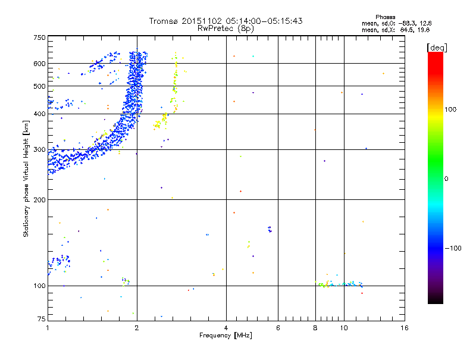
Task: Click the y-axis tick label '500'
Action: (x=40, y=86)
